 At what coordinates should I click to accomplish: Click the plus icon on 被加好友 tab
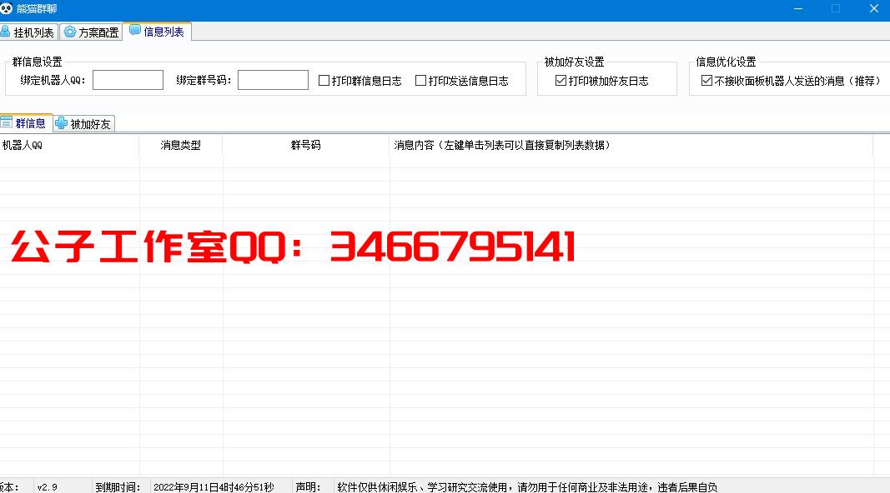click(x=61, y=123)
